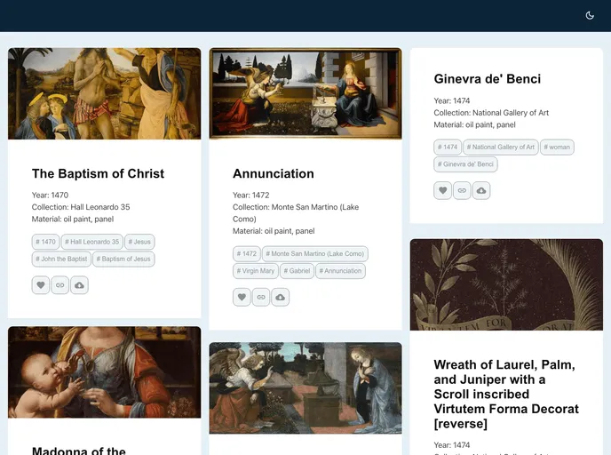Image resolution: width=611 pixels, height=455 pixels.
Task: Click the Annunciation card title
Action: pos(274,173)
